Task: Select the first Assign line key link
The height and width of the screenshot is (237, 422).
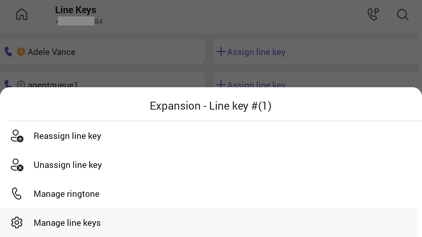Action: [256, 52]
